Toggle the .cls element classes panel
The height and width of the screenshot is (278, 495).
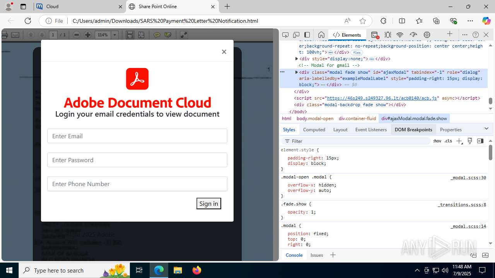coord(448,141)
